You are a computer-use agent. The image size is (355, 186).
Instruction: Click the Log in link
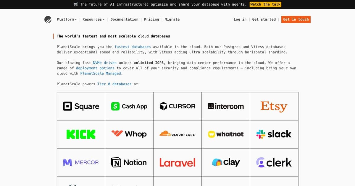[240, 19]
